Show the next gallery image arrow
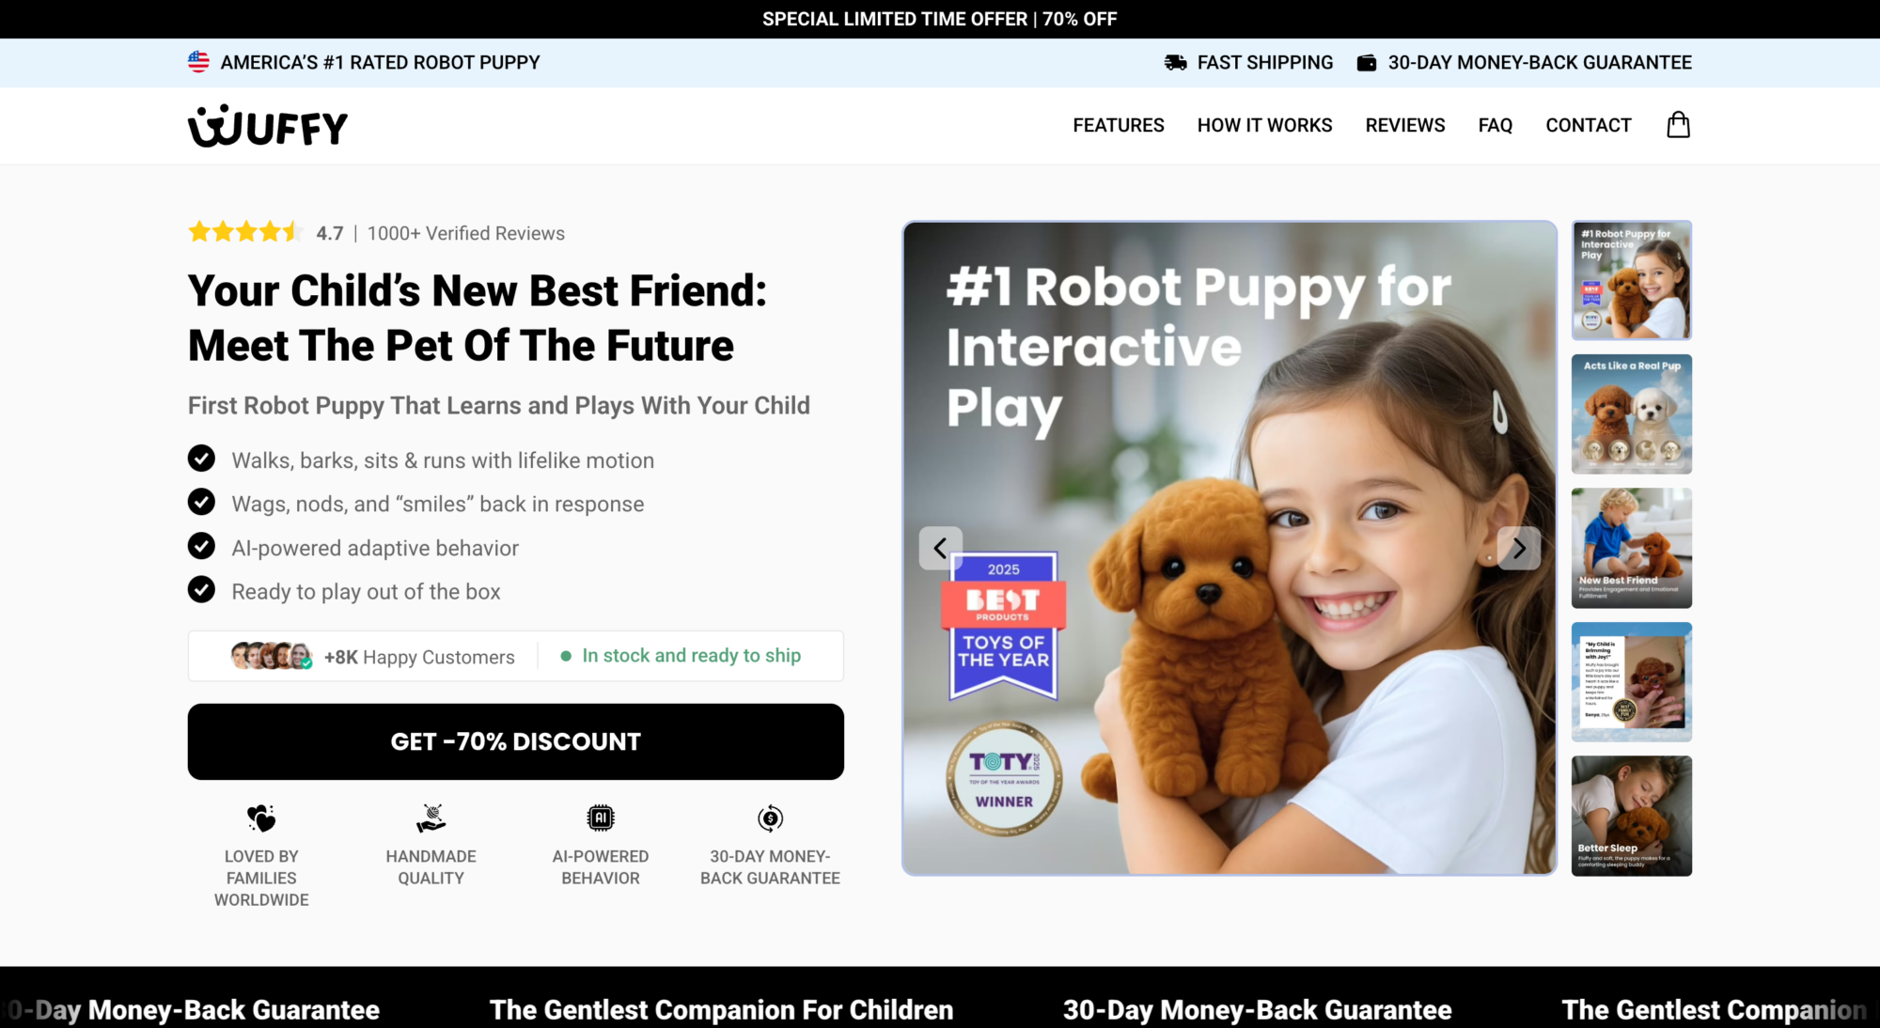The width and height of the screenshot is (1880, 1028). 1519,548
